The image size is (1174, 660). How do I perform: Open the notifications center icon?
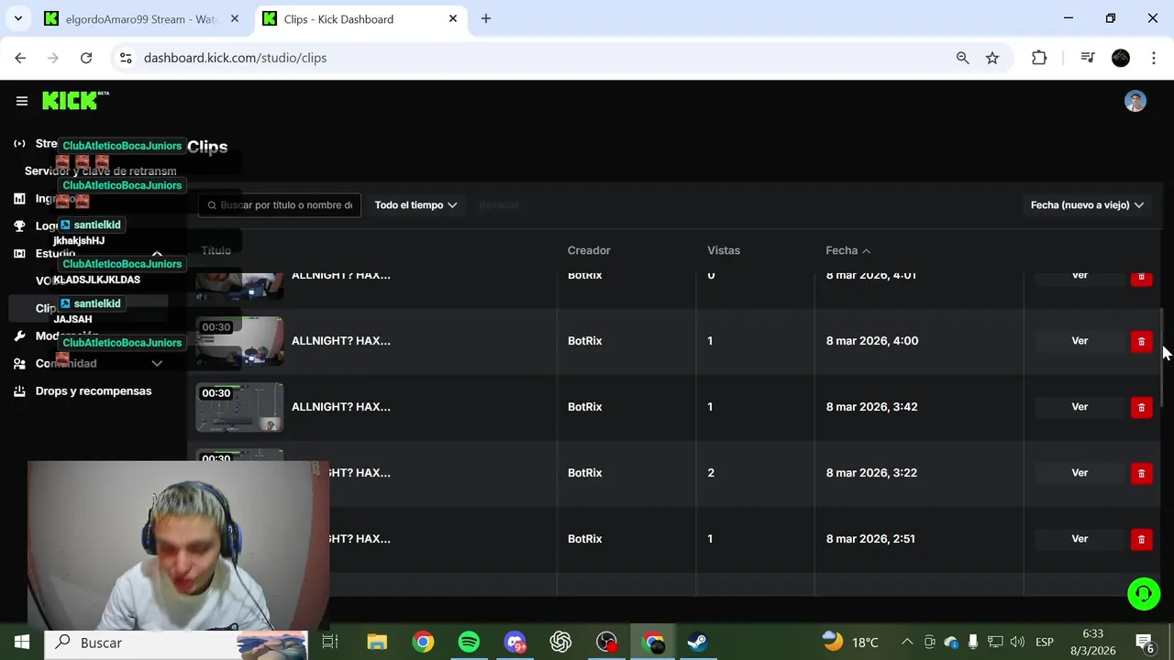(x=1145, y=643)
